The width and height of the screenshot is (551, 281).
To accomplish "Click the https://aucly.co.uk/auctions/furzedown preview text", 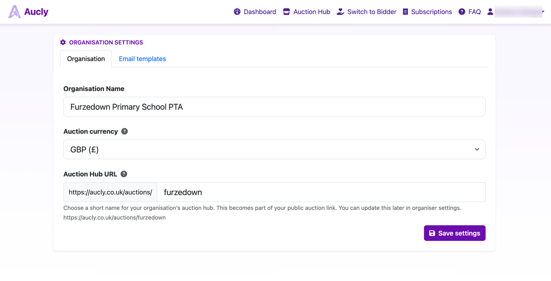I will [115, 217].
